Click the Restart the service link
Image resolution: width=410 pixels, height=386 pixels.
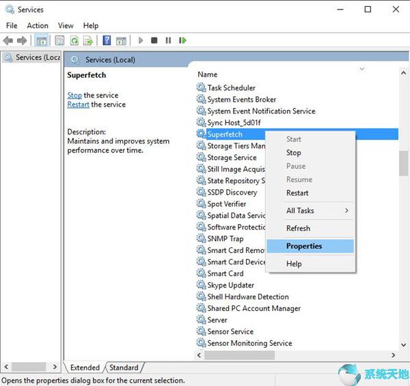78,105
